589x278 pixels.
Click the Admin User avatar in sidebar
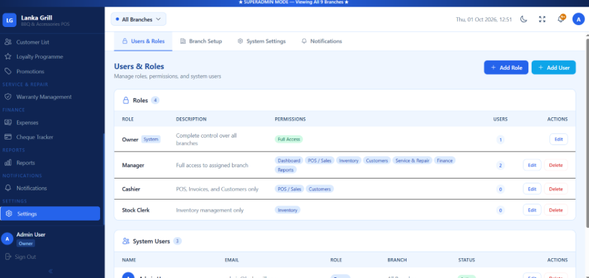[x=7, y=238]
